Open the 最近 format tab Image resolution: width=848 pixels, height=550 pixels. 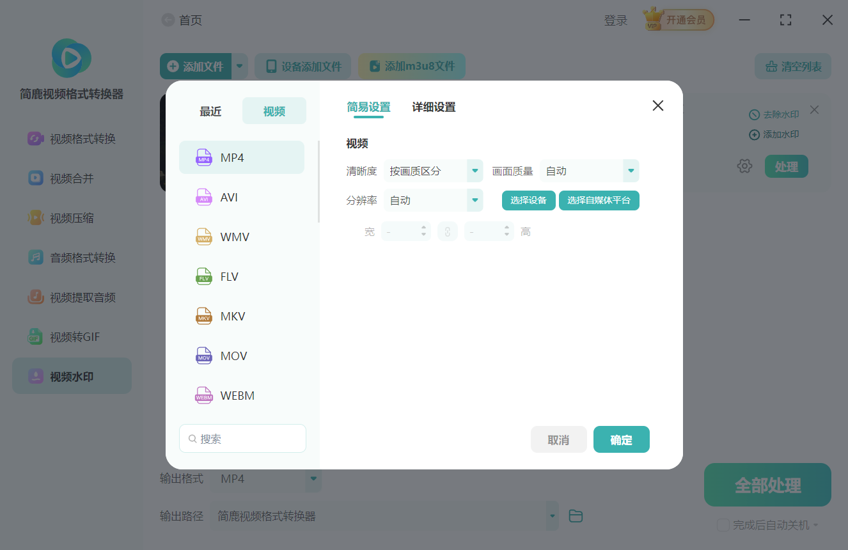pos(210,111)
